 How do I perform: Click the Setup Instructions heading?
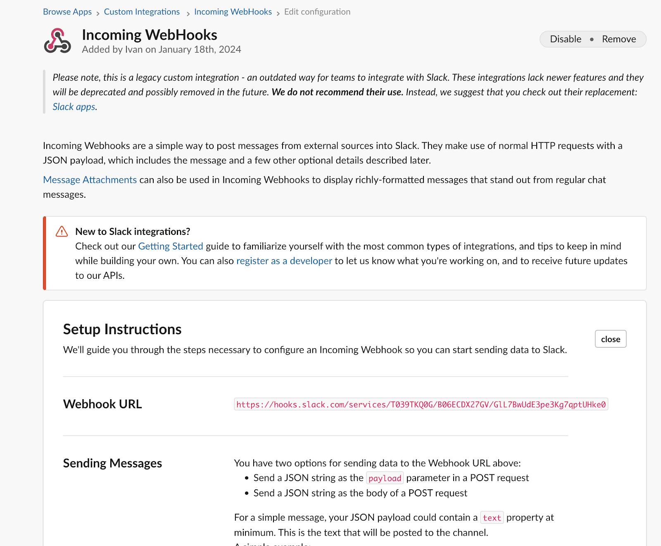(122, 329)
